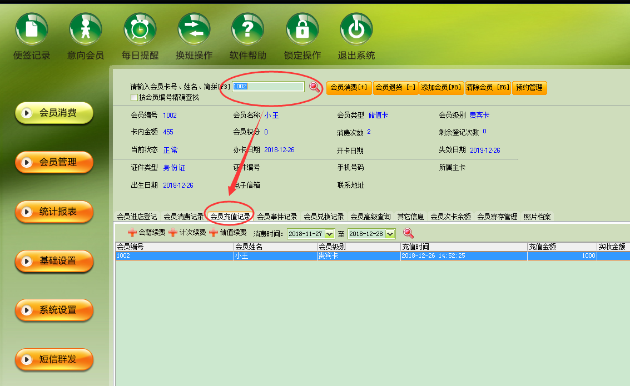This screenshot has width=630, height=386.
Task: Click the 意向会员 prospective member icon
Action: click(86, 29)
